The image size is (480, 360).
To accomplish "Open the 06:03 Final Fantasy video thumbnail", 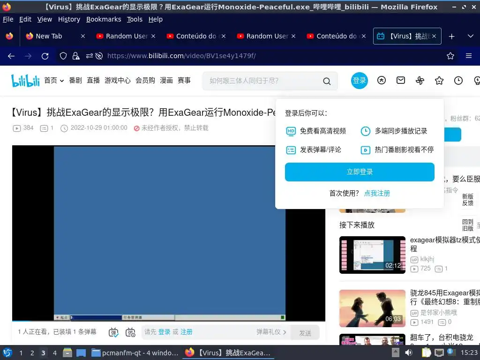I will pos(372,308).
